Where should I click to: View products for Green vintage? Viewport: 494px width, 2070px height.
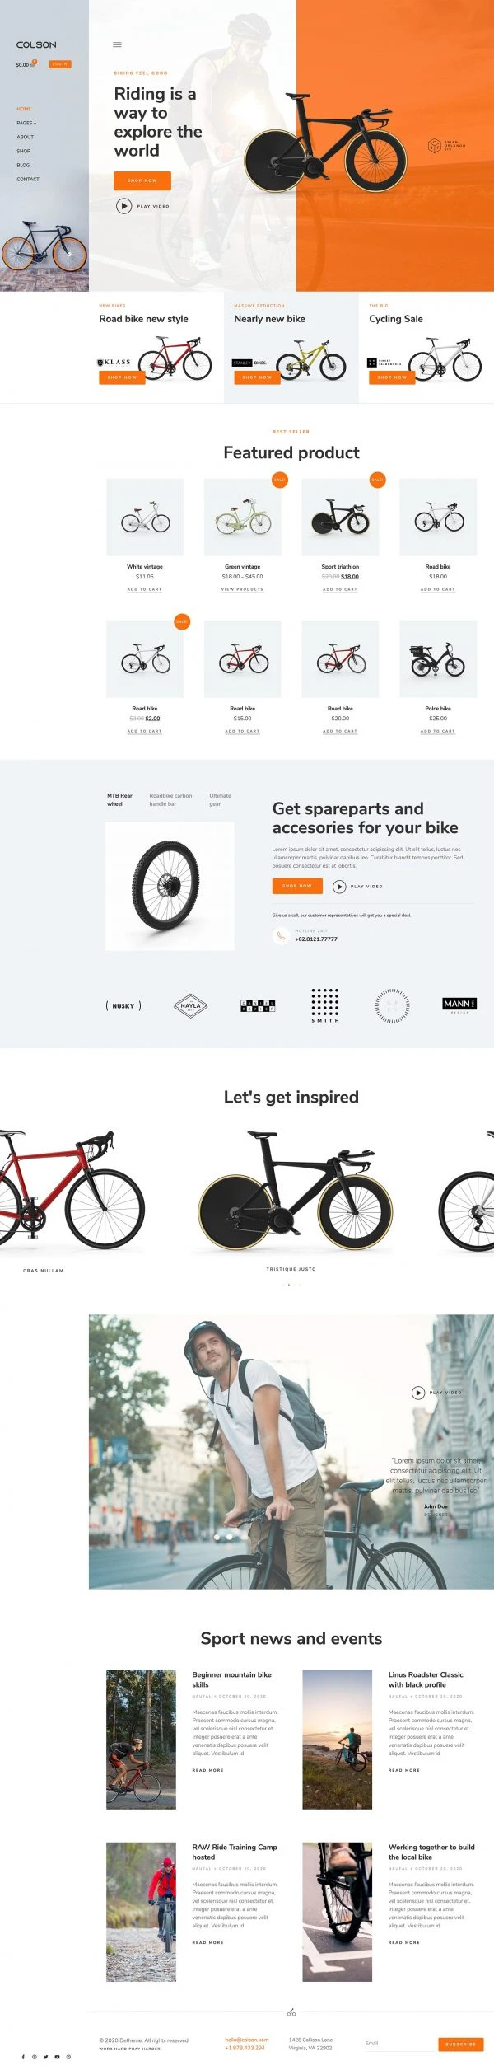242,589
